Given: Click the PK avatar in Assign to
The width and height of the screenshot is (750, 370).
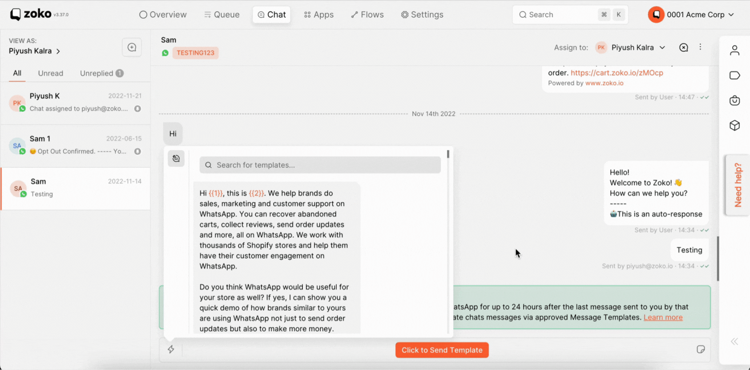Looking at the screenshot, I should (601, 48).
